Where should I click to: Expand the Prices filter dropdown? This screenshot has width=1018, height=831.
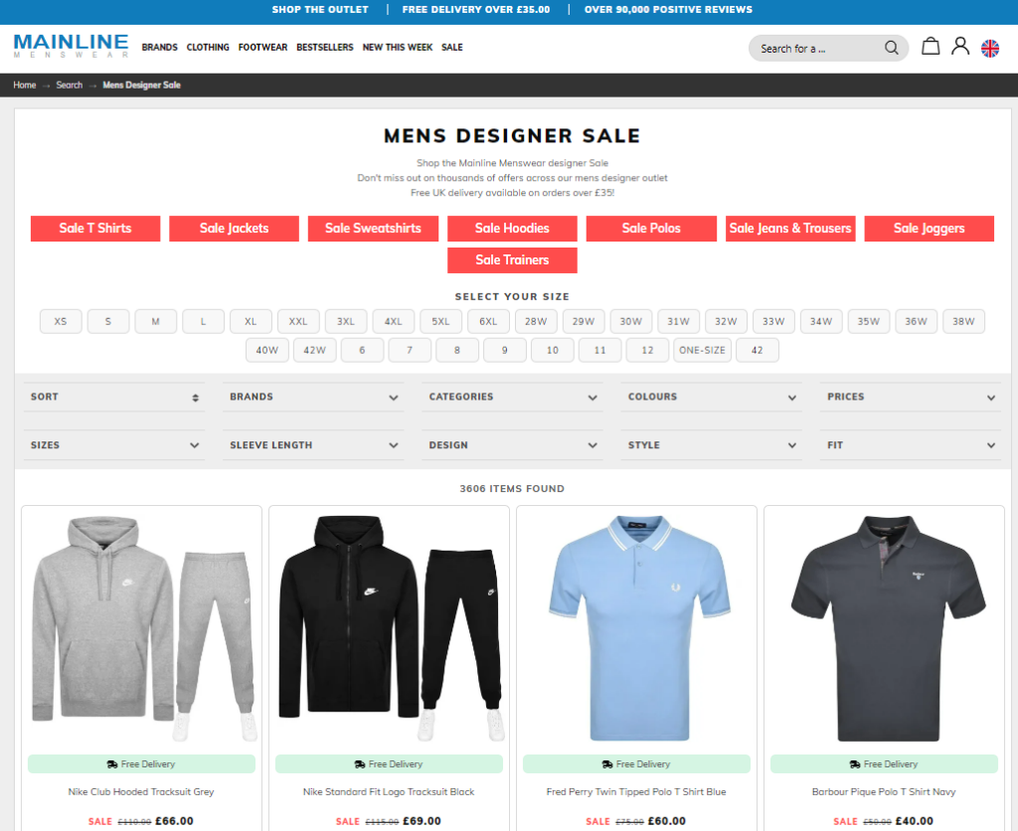(x=910, y=397)
